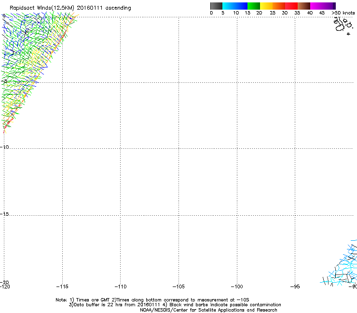
Task: Click the '20' label under the color bar
Action: (x=259, y=13)
